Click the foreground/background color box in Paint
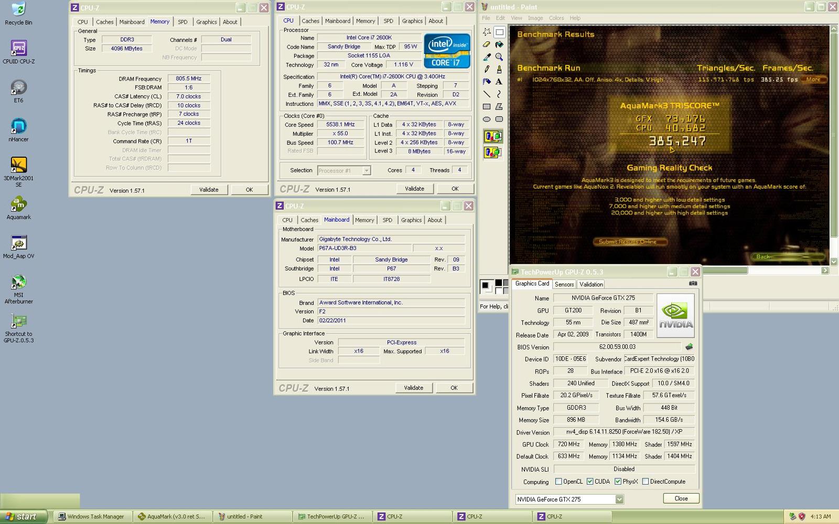839x524 pixels. 487,287
